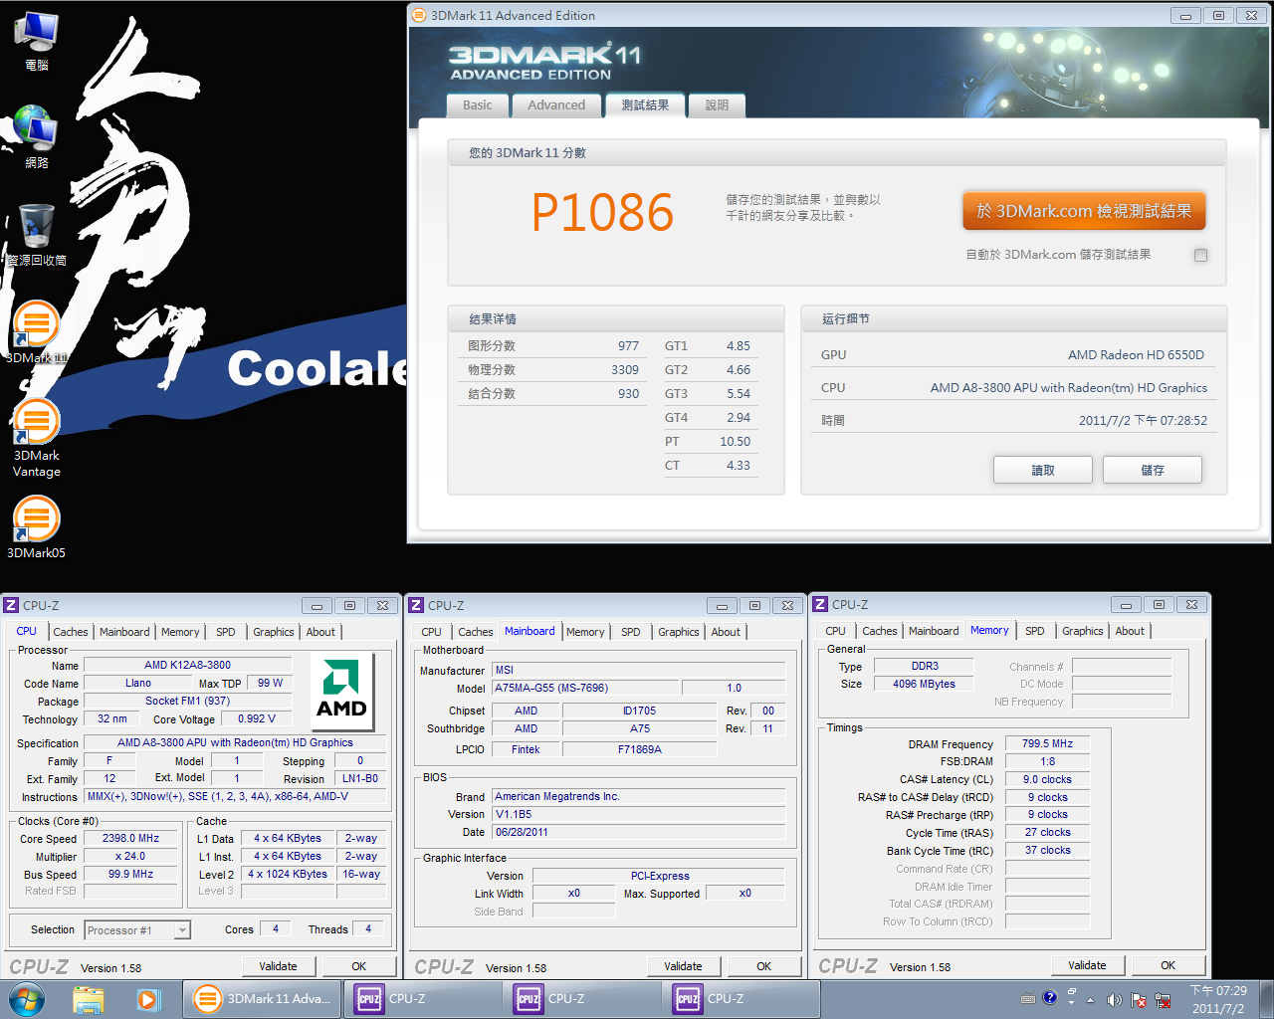Click the taskbar clock showing 下午 07:29
Image resolution: width=1274 pixels, height=1019 pixels.
(1218, 999)
